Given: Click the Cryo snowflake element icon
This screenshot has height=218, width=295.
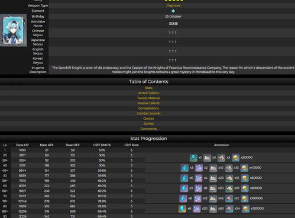Looking at the screenshot, I should pyautogui.click(x=173, y=11).
